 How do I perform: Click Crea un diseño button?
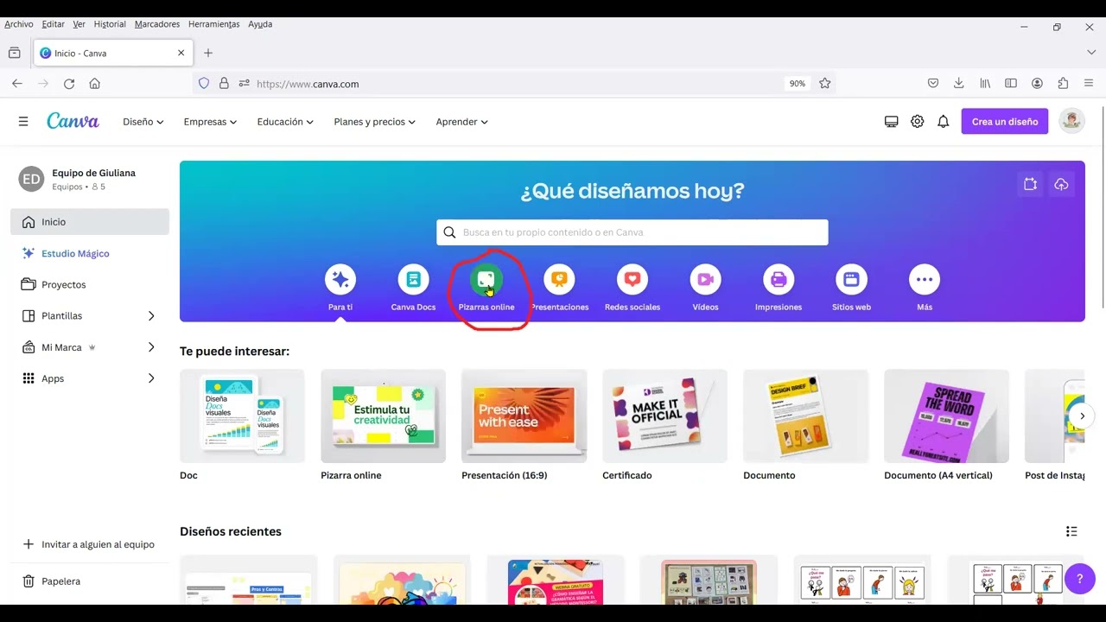(1005, 122)
